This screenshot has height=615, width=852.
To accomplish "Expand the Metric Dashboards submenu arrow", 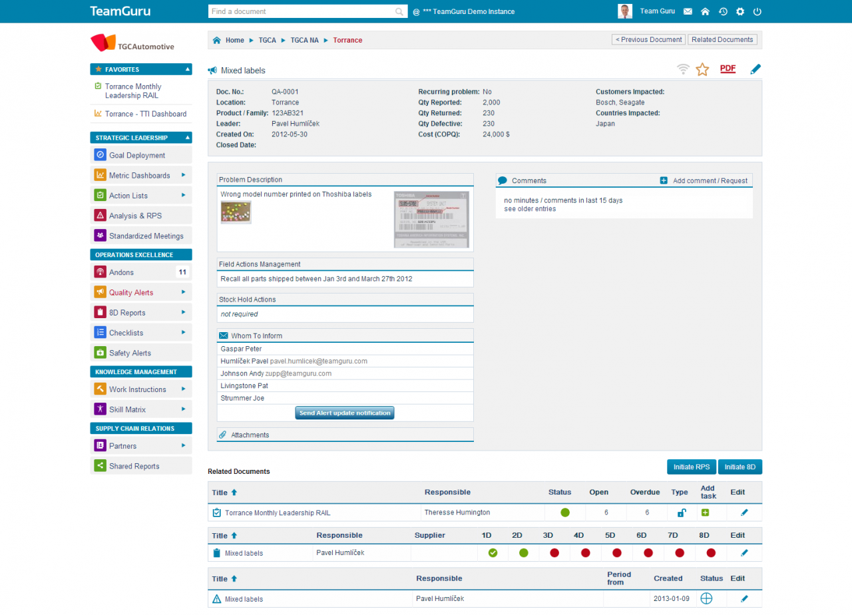I will [x=183, y=176].
